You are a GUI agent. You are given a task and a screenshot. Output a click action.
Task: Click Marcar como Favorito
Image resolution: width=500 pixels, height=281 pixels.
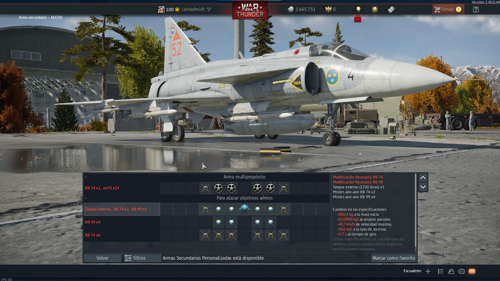[x=393, y=258]
